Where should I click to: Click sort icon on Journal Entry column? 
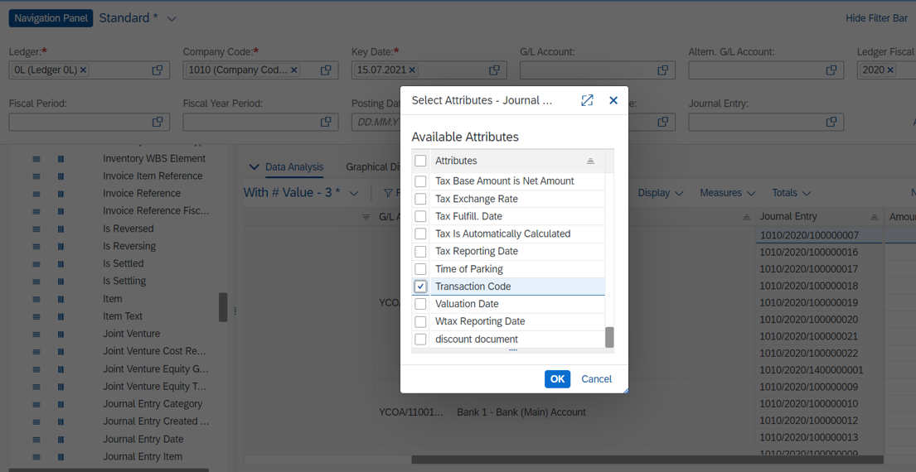tap(875, 216)
